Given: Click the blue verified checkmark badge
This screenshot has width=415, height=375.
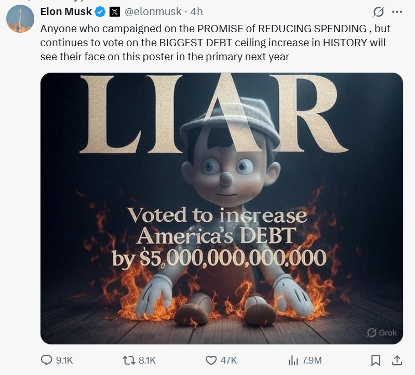Looking at the screenshot, I should point(101,11).
